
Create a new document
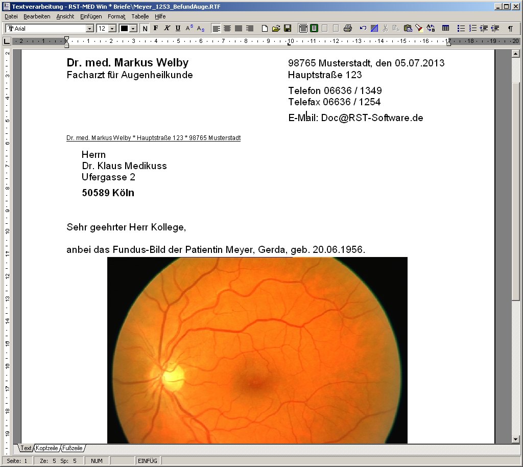pos(265,28)
